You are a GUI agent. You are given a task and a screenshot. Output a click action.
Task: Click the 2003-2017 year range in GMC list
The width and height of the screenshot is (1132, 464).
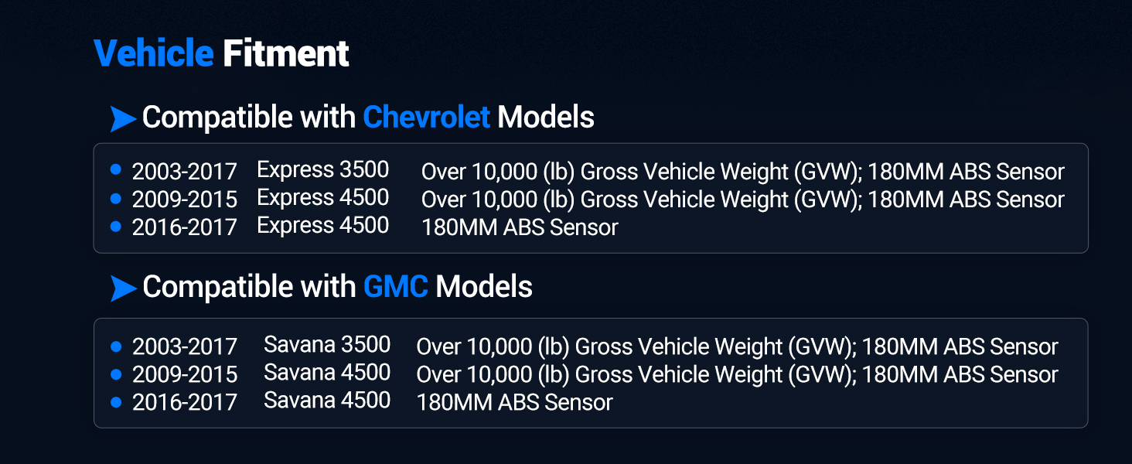184,346
